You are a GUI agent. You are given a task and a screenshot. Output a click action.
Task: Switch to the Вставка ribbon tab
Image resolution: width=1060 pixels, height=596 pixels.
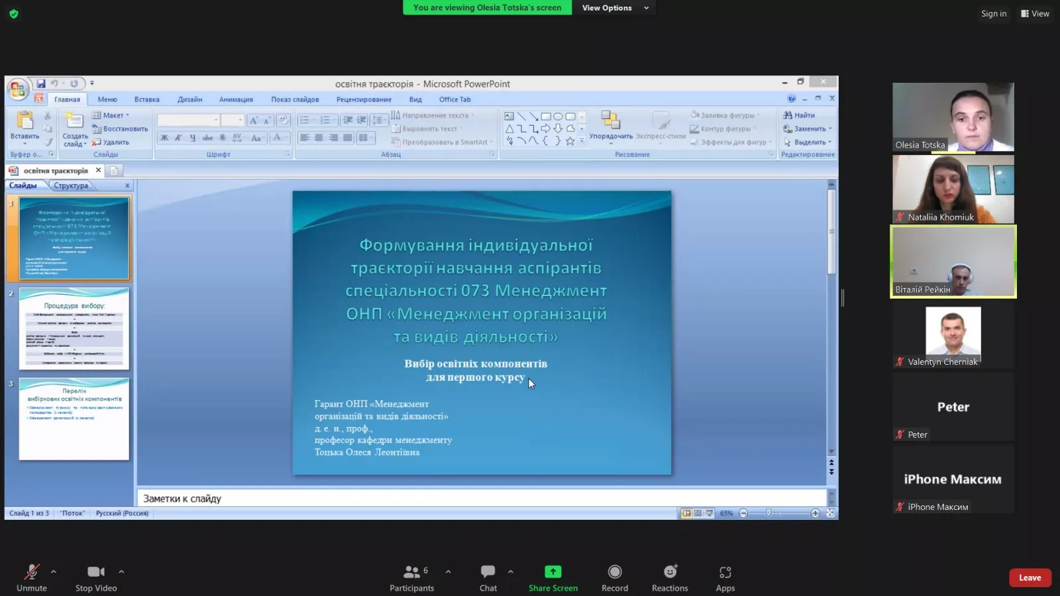pos(146,99)
